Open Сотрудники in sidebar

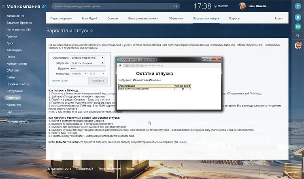[x=15, y=91]
